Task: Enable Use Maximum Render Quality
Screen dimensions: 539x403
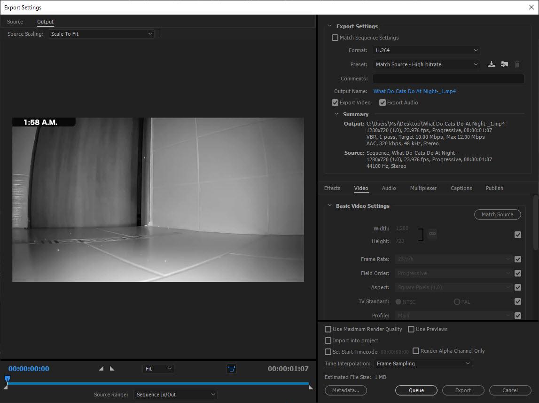Action: click(328, 329)
